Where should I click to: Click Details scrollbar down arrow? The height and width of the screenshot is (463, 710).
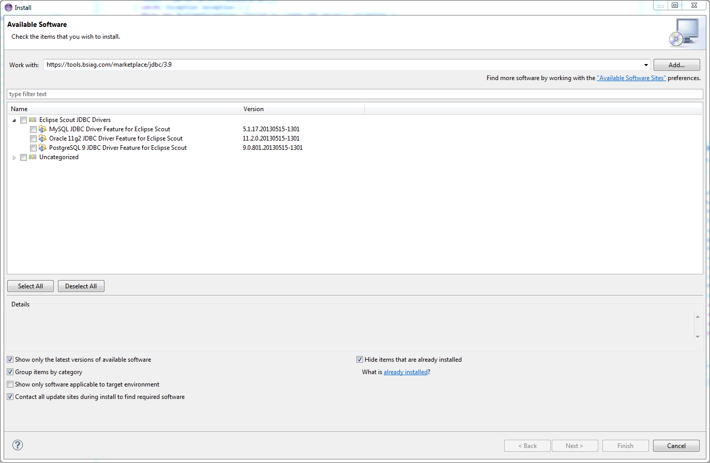click(698, 336)
